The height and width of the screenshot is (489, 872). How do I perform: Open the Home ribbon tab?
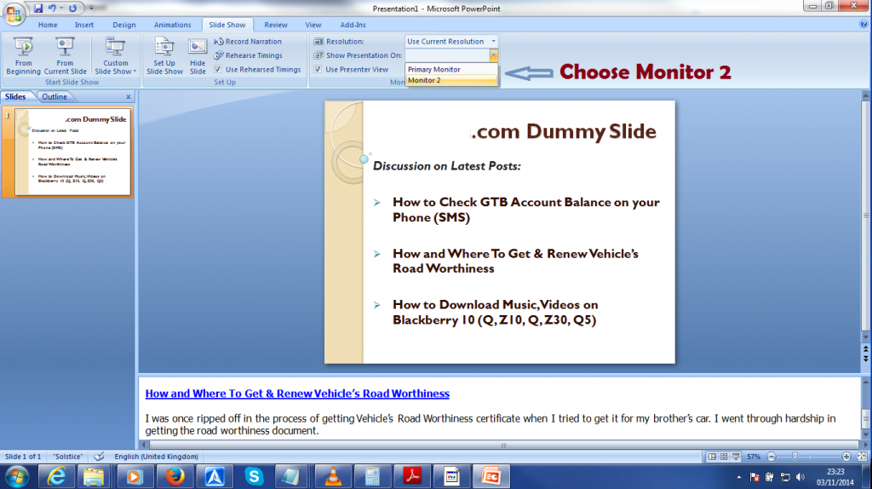tap(48, 25)
